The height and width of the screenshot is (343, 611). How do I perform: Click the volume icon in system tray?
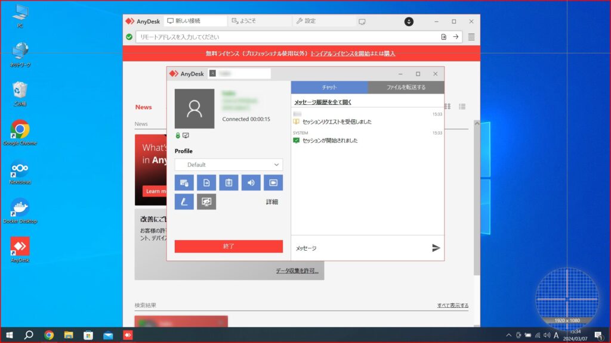point(547,335)
